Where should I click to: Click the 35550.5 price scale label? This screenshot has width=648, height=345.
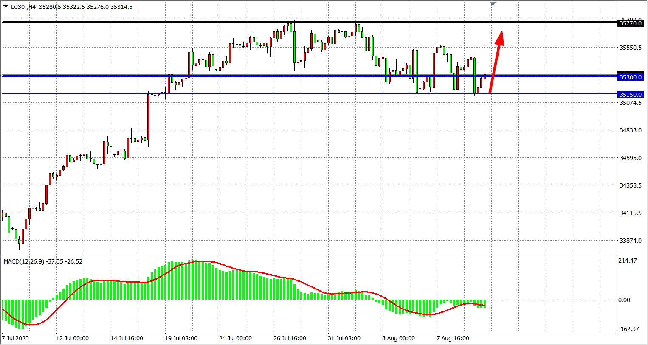(x=630, y=48)
